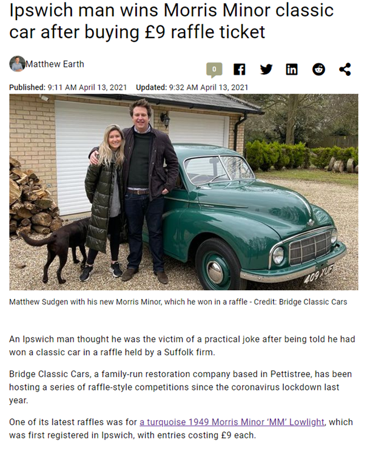
Task: Click the number plate 409 XUF
Action: (x=318, y=274)
